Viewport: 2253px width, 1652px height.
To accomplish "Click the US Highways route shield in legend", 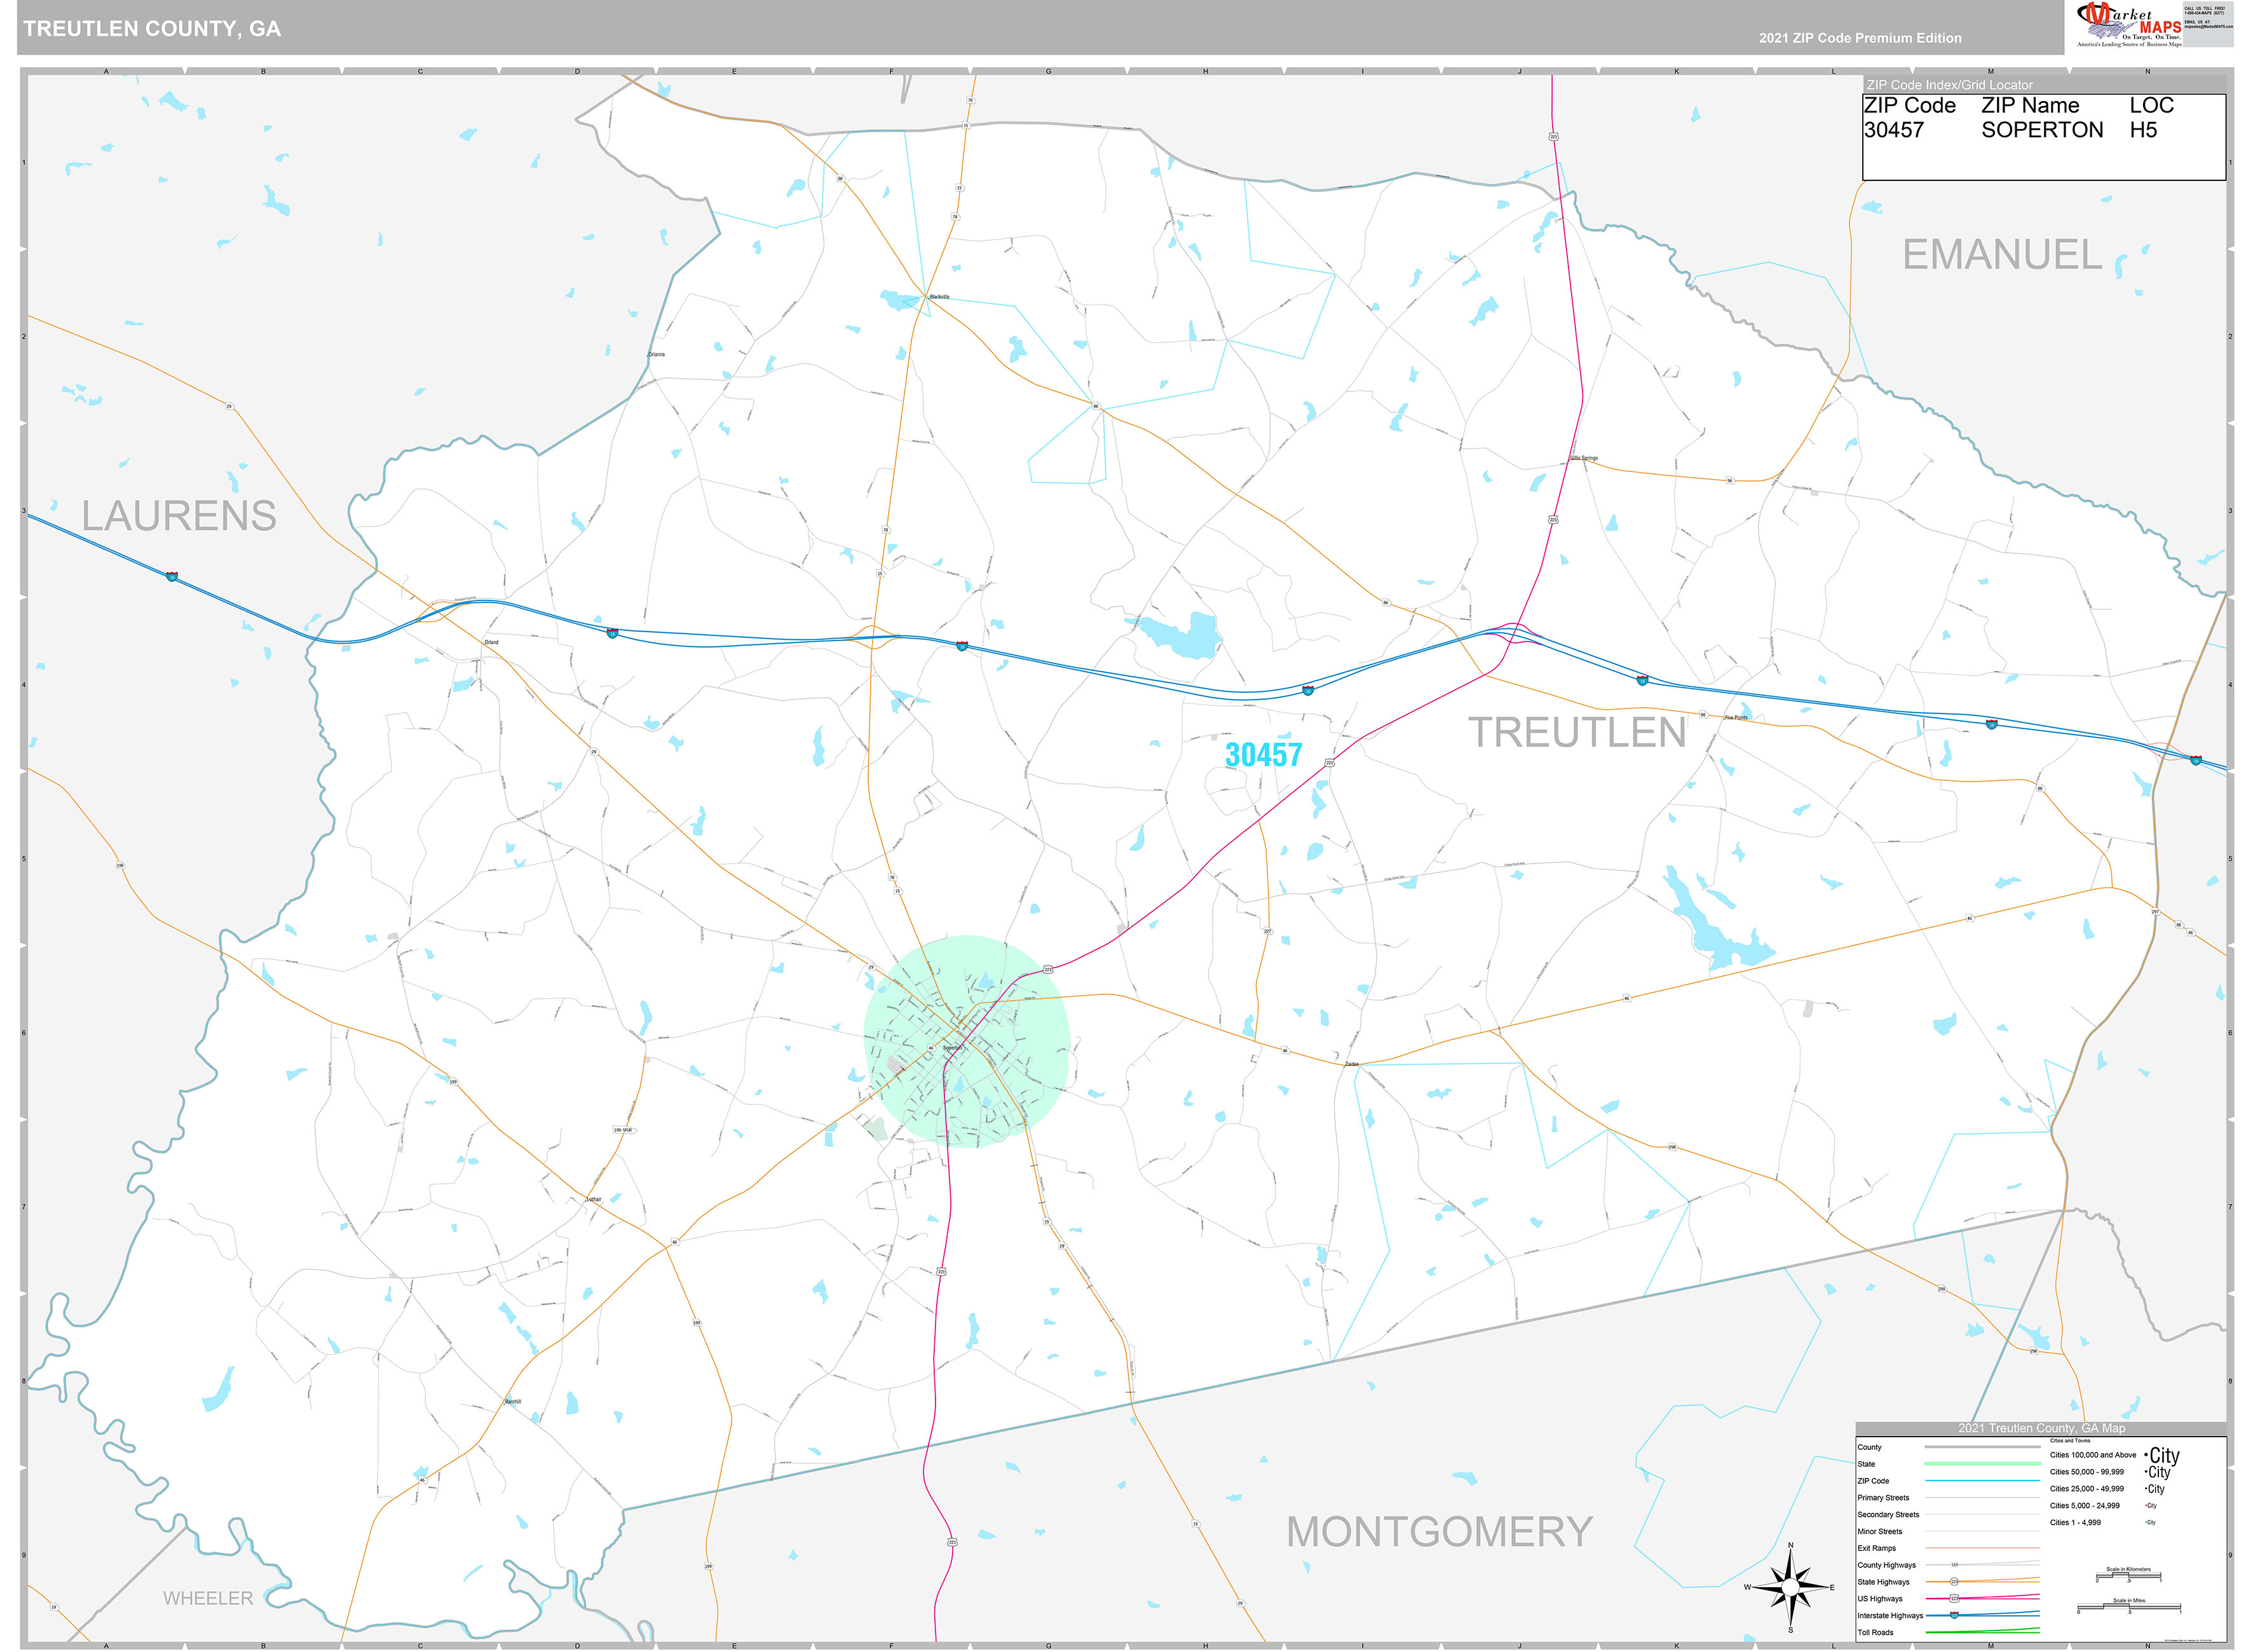I will [1955, 1597].
